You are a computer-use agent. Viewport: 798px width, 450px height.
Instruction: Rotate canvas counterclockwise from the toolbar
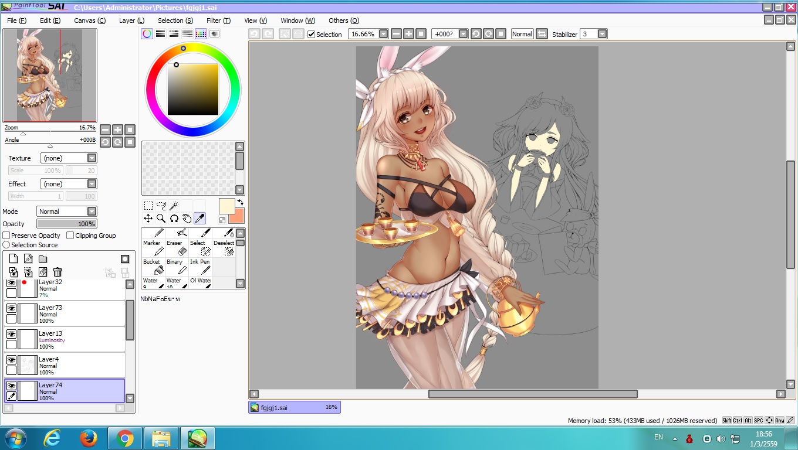click(476, 34)
